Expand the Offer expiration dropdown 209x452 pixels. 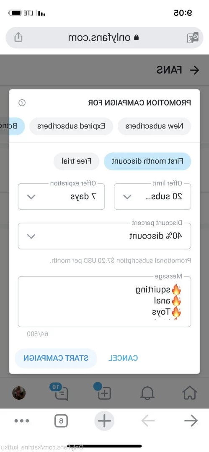61,197
